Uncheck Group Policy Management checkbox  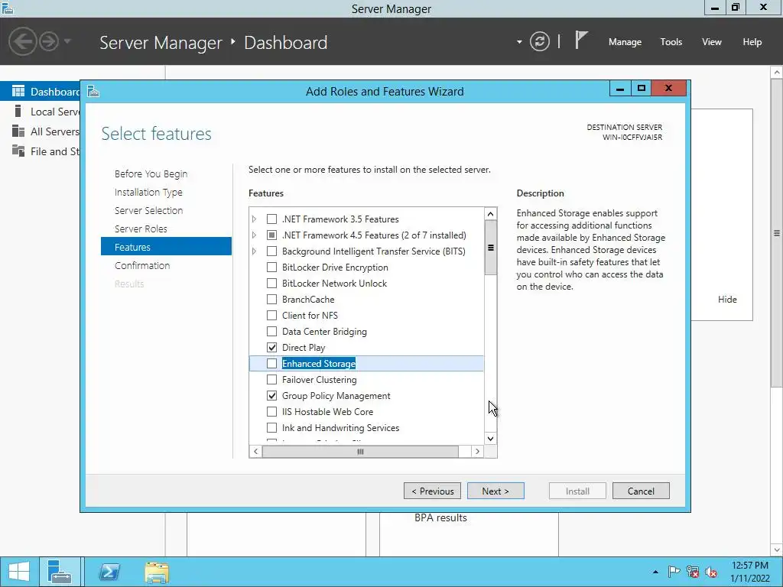coord(271,395)
